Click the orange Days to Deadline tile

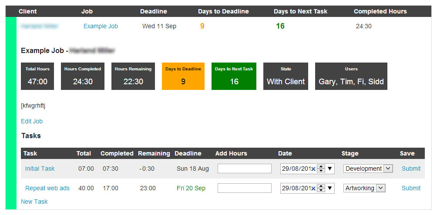point(183,76)
